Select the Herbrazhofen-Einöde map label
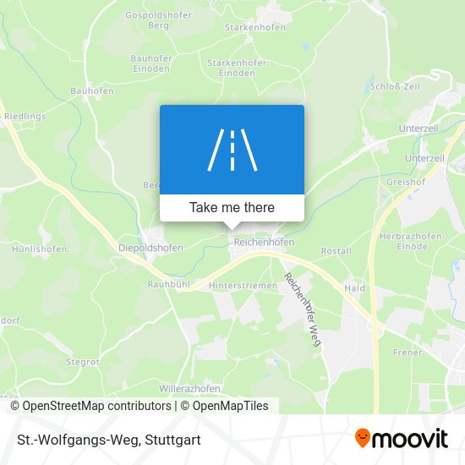 (413, 242)
